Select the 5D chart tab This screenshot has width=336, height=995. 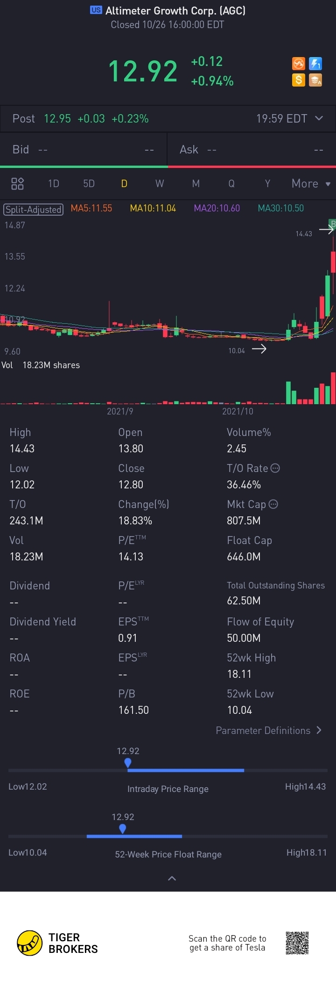point(89,183)
